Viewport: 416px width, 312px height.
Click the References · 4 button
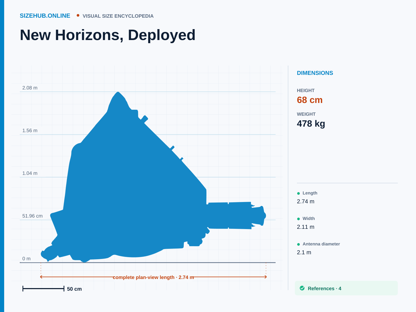tap(346, 288)
